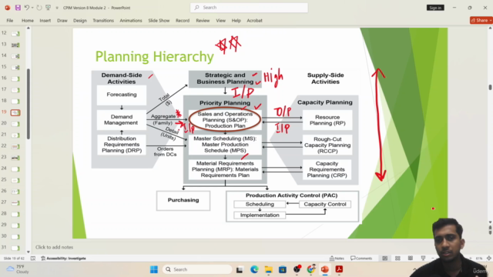This screenshot has width=493, height=277.
Task: Toggle the Comments pane button
Action: [x=361, y=259]
